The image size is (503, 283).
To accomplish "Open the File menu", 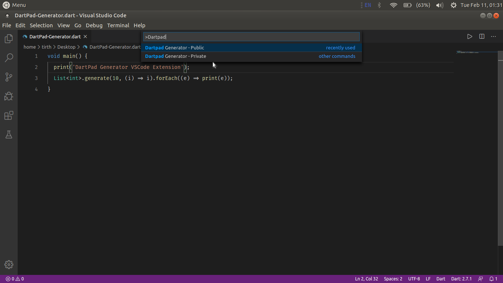I will (7, 25).
